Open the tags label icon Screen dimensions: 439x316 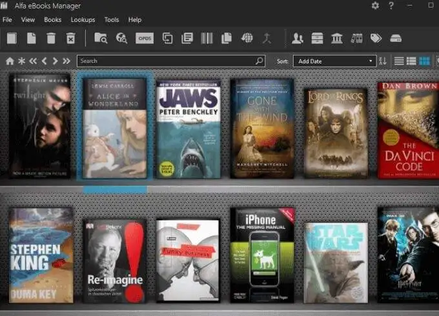pos(376,38)
